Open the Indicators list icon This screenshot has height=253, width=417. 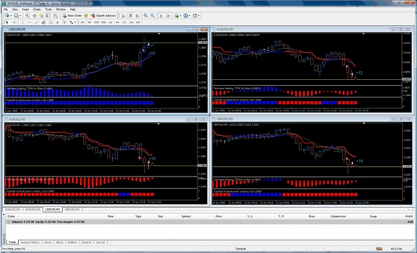(177, 16)
